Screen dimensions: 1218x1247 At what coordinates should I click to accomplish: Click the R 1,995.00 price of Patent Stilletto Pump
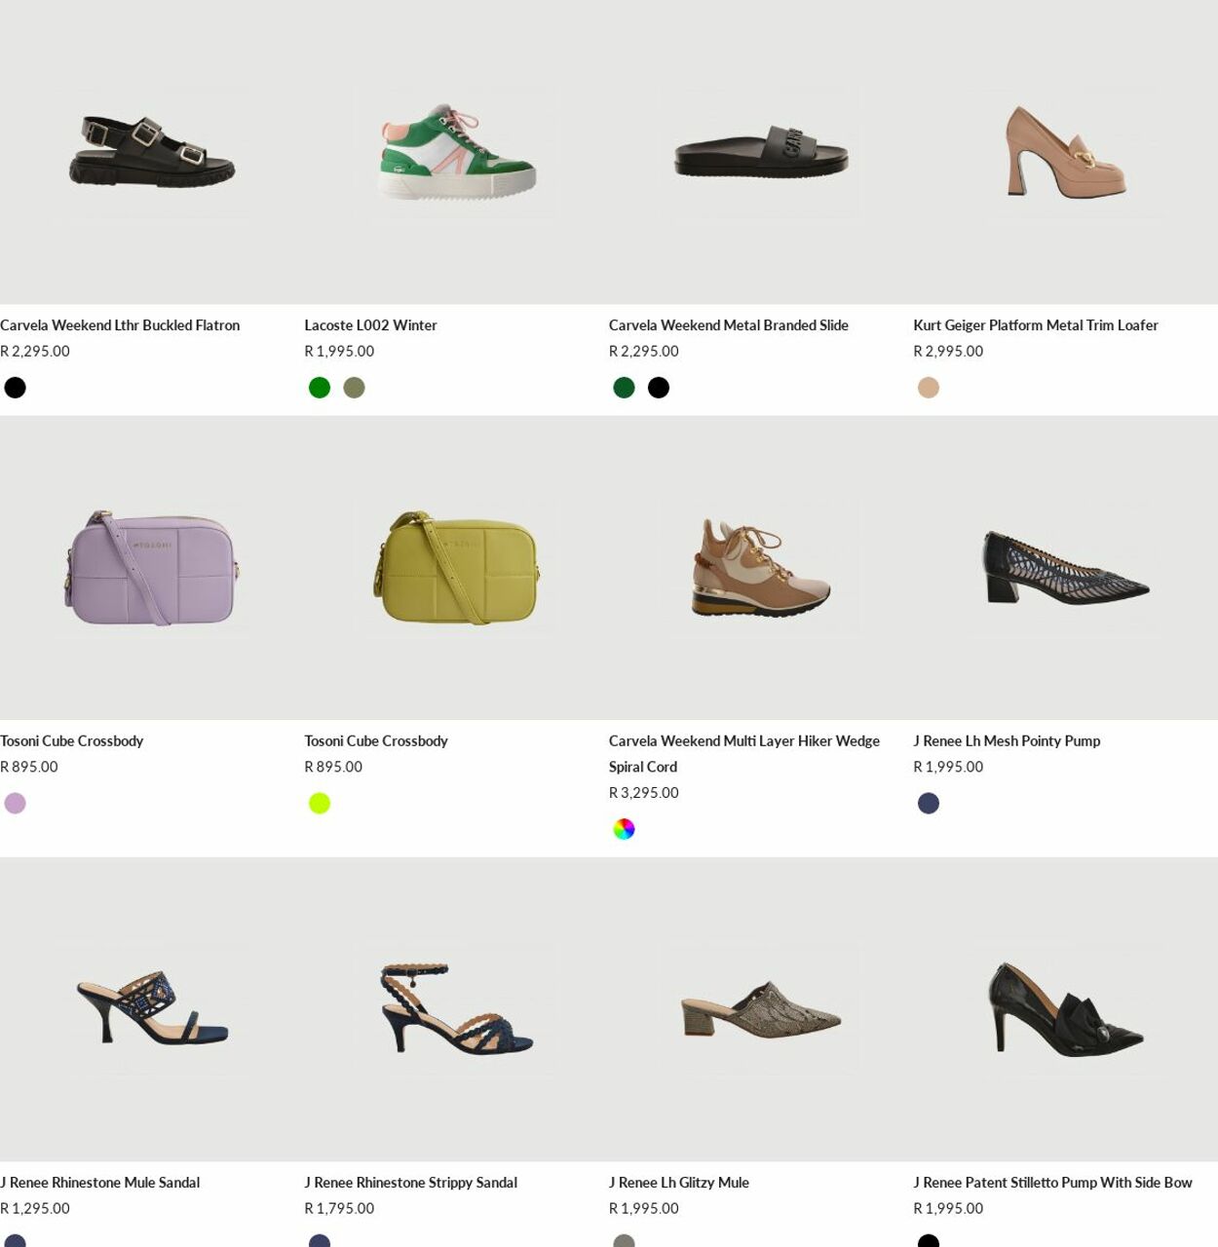click(x=948, y=1209)
